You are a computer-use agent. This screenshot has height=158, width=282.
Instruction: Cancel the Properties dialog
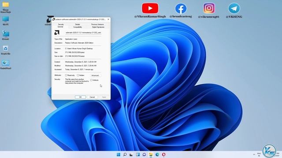92,97
